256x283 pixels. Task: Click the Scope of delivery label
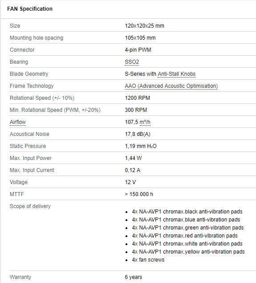(x=30, y=206)
